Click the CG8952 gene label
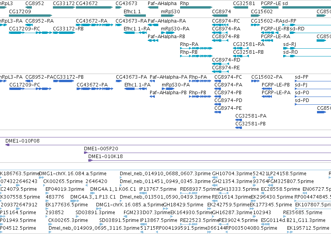The height and width of the screenshot is (234, 331). [x=35, y=4]
